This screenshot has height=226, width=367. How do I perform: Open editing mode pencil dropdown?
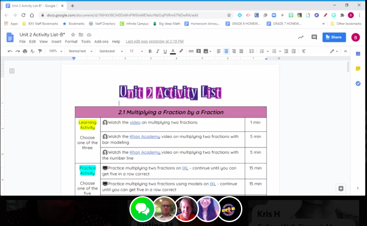click(334, 51)
